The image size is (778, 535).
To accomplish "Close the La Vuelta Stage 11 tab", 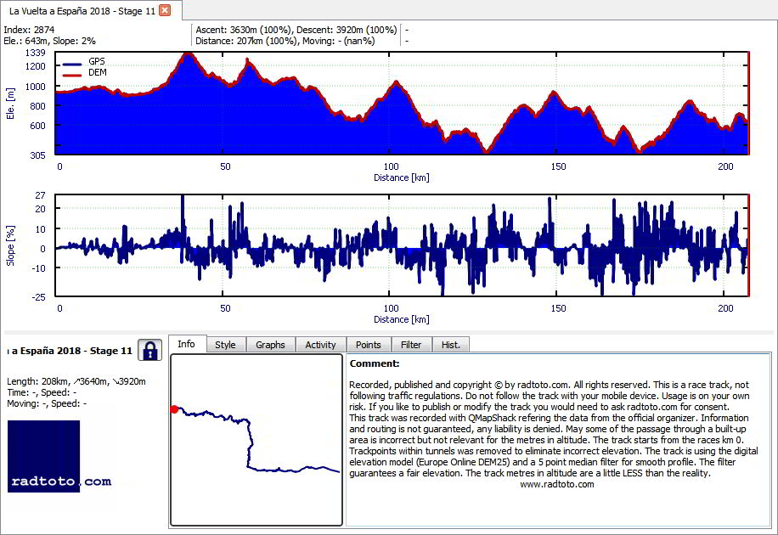I will [165, 10].
